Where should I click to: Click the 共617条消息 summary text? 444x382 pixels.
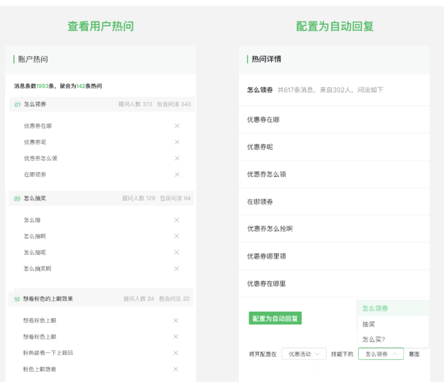[295, 90]
